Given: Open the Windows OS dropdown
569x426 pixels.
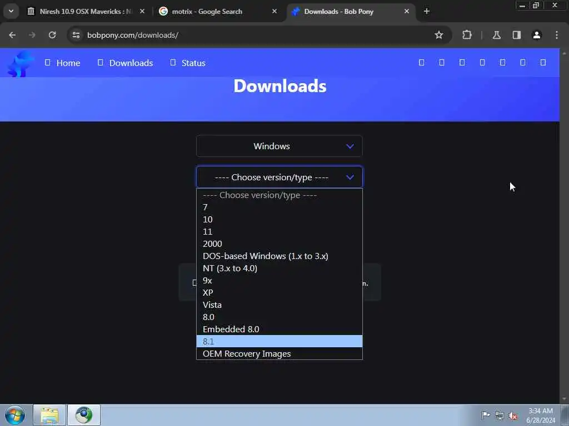Looking at the screenshot, I should 279,146.
